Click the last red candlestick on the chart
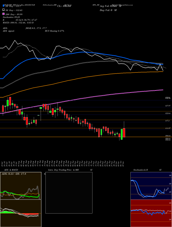The width and height of the screenshot is (172, 227). (x=124, y=133)
